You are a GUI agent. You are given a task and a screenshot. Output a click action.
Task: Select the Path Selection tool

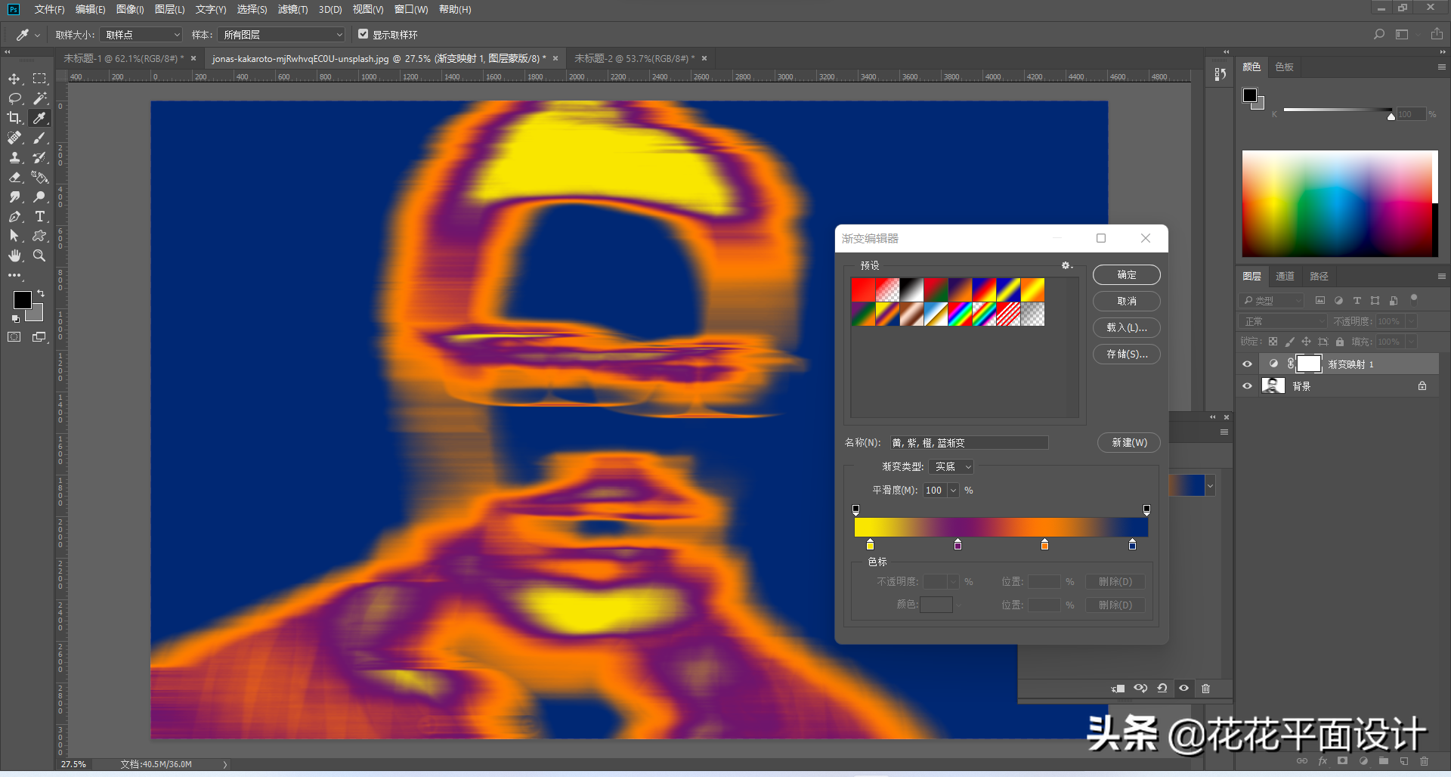click(14, 236)
